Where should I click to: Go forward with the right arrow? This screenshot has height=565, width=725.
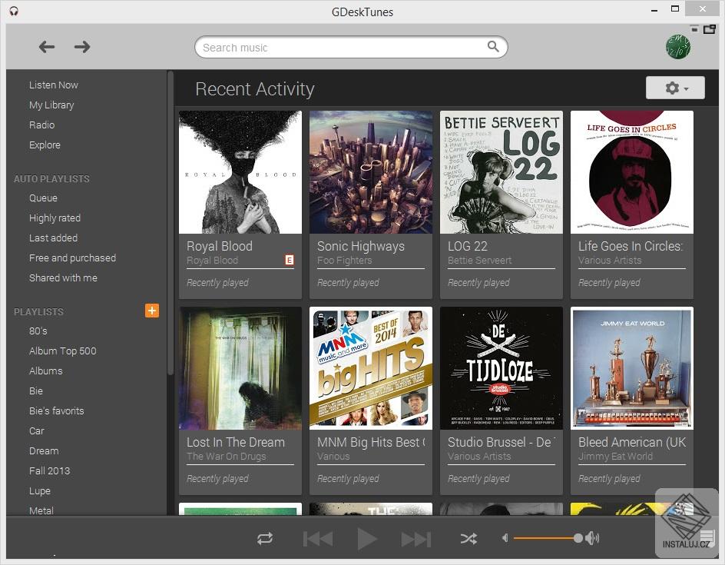pos(82,47)
